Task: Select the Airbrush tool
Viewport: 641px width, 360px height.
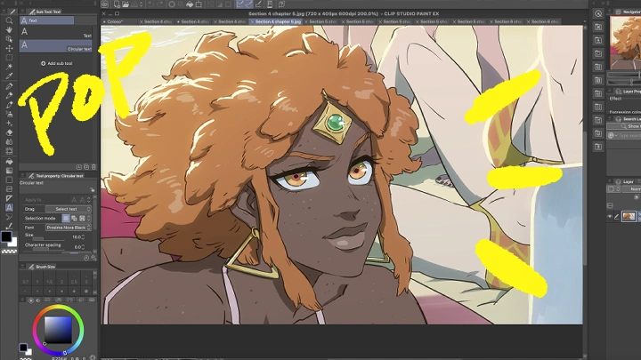Action: tap(9, 114)
